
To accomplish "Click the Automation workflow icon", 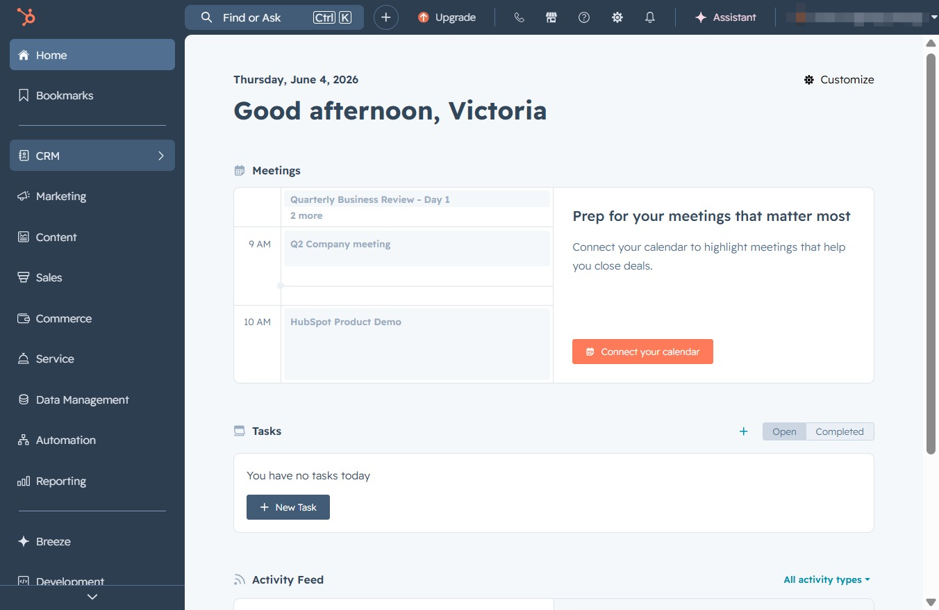I will point(24,440).
